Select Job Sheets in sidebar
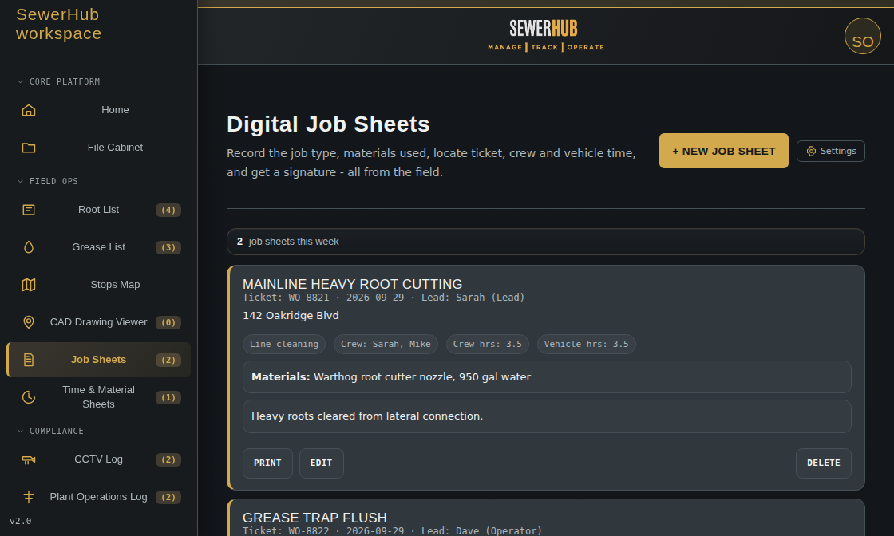Screen dimensions: 894x536 [x=99, y=360]
